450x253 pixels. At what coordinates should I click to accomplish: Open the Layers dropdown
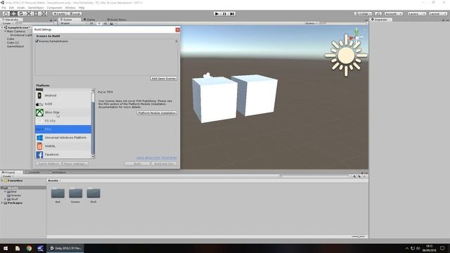click(417, 14)
